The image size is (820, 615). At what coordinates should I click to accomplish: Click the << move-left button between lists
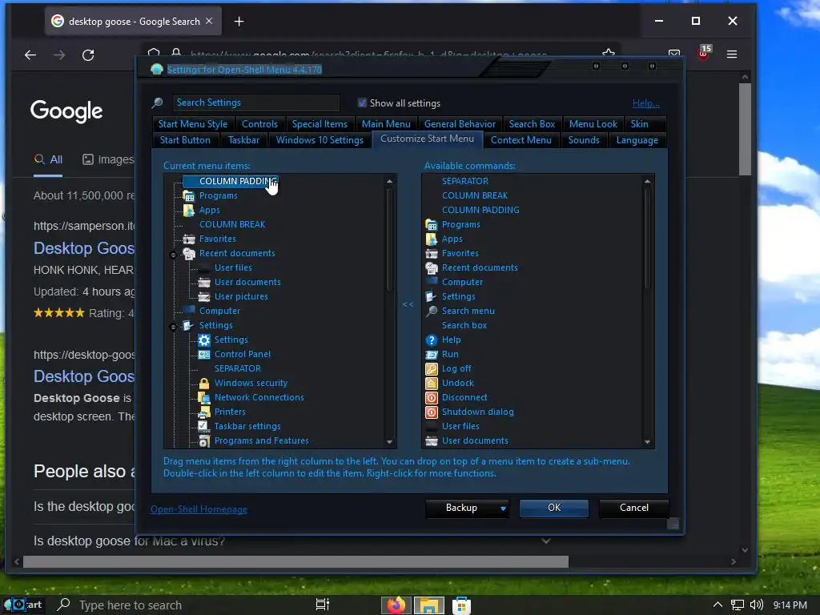408,304
